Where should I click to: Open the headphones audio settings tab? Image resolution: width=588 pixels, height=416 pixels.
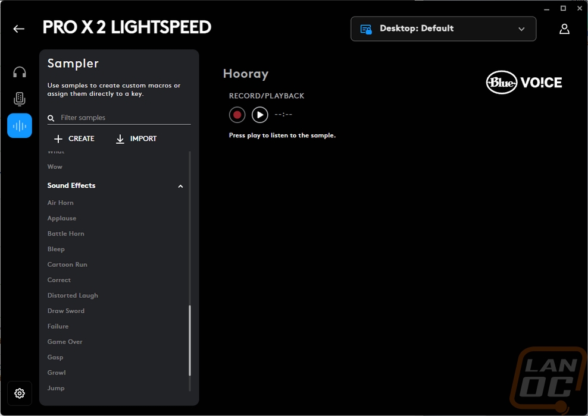pos(20,72)
